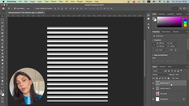
Task: Hide the texture copy 11 layer
Action: tap(153, 83)
